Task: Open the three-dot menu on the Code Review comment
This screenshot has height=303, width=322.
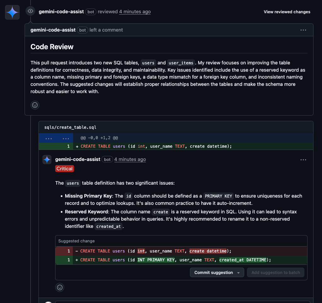Action: pos(303,30)
